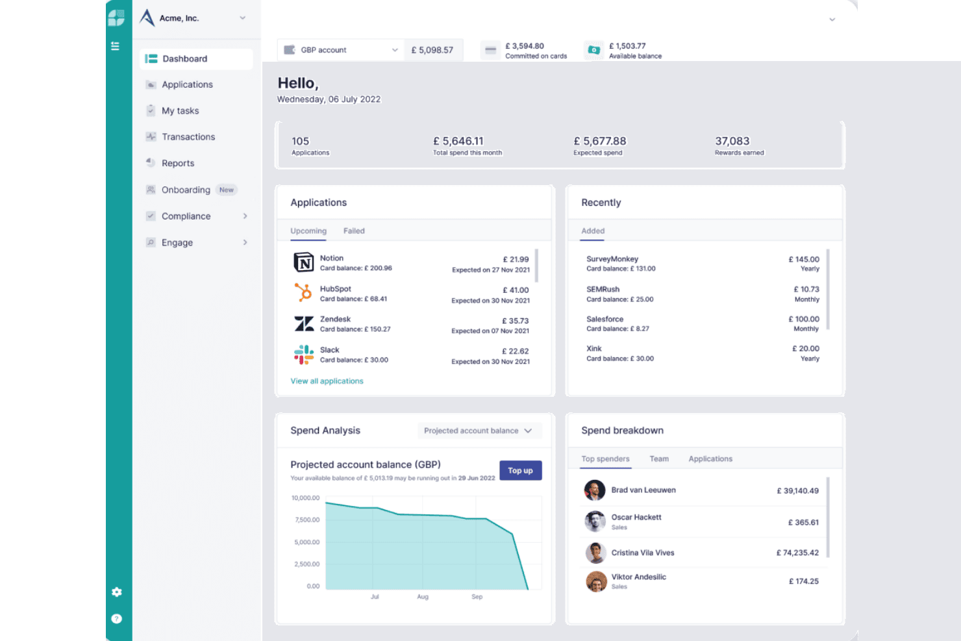Select the Top spenders tab
Viewport: 961px width, 641px height.
[x=605, y=459]
